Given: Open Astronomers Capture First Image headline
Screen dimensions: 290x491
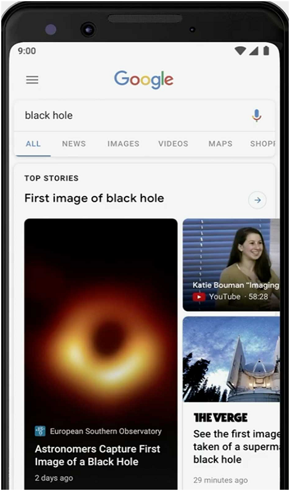Looking at the screenshot, I should pyautogui.click(x=97, y=455).
